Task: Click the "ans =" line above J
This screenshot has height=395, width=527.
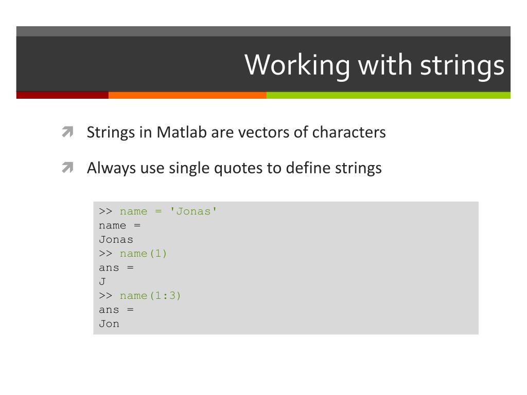Action: pyautogui.click(x=116, y=267)
